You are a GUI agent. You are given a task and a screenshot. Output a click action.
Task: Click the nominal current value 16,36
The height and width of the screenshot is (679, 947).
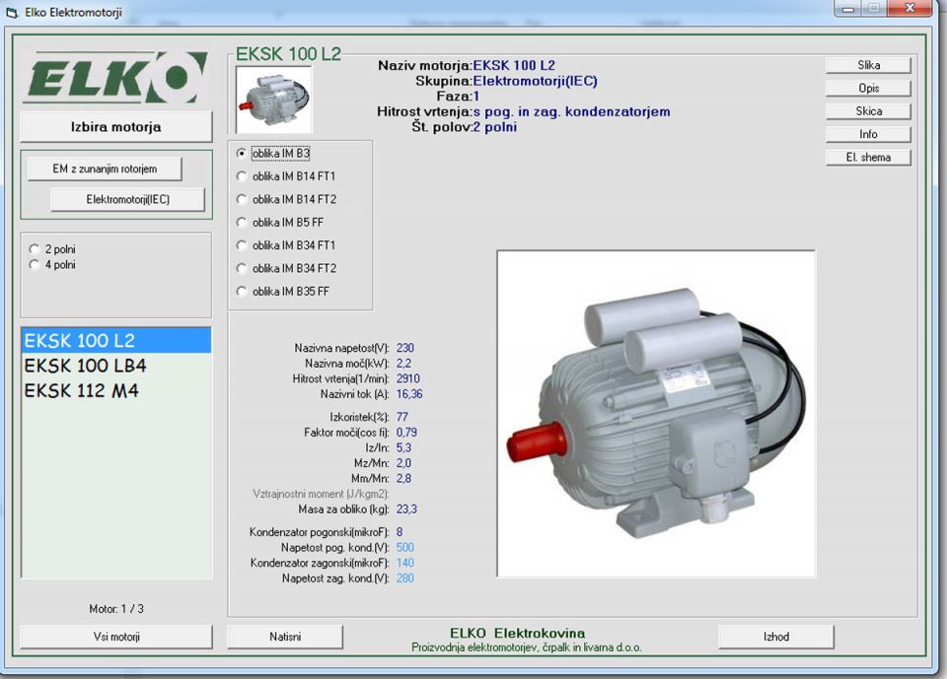pos(408,394)
